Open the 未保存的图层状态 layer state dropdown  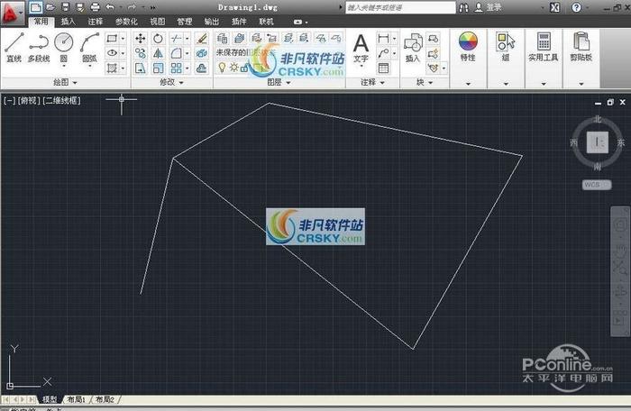tap(279, 52)
